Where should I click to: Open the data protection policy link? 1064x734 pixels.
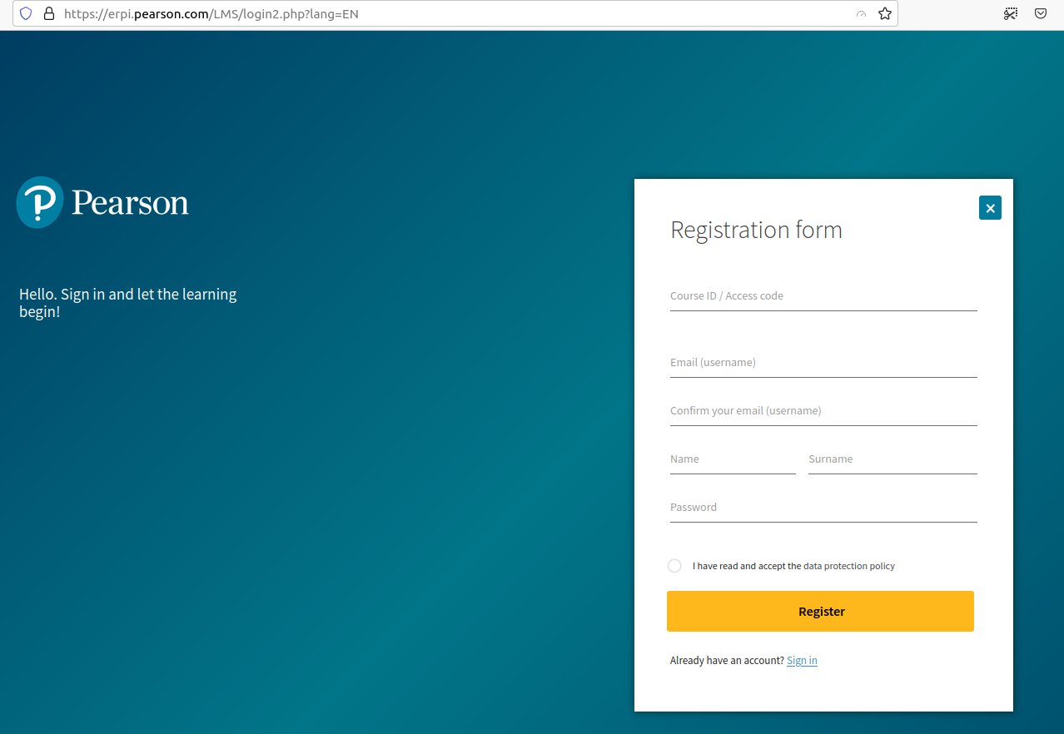848,565
